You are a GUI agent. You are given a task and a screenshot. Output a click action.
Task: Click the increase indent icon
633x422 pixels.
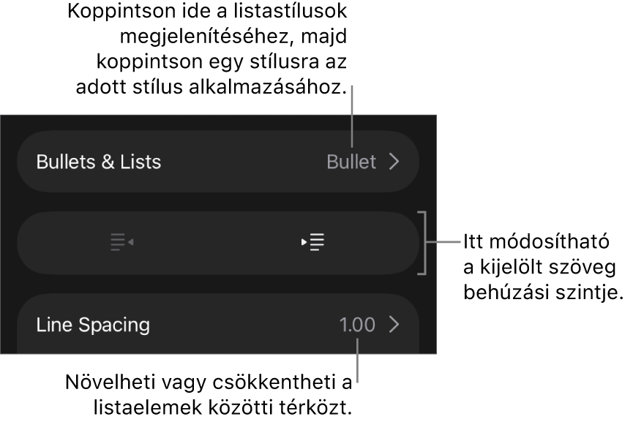pos(313,242)
